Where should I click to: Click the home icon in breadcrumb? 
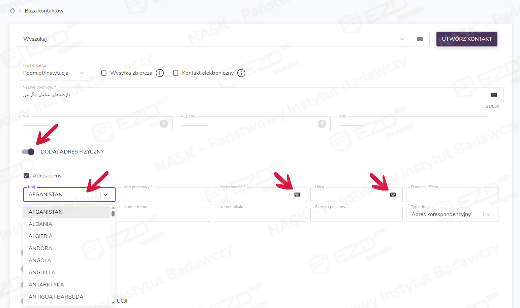[12, 11]
